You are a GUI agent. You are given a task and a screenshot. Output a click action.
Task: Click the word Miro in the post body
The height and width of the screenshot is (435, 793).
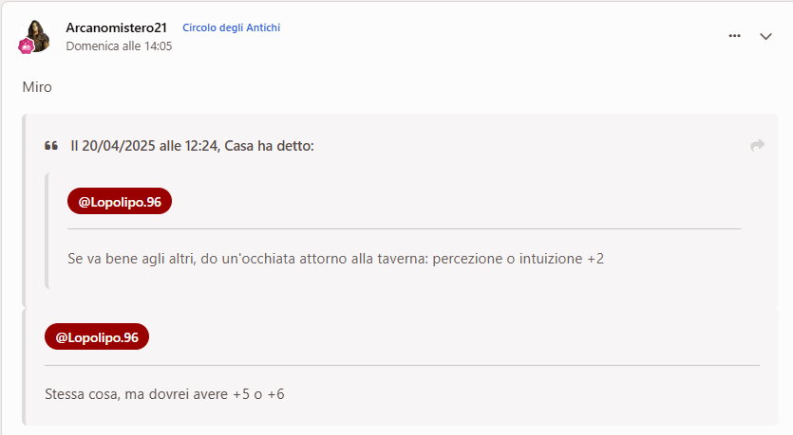[x=37, y=87]
